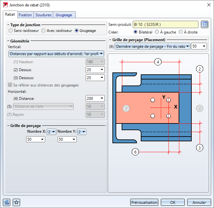Click the application logo in title bar

click(x=5, y=5)
